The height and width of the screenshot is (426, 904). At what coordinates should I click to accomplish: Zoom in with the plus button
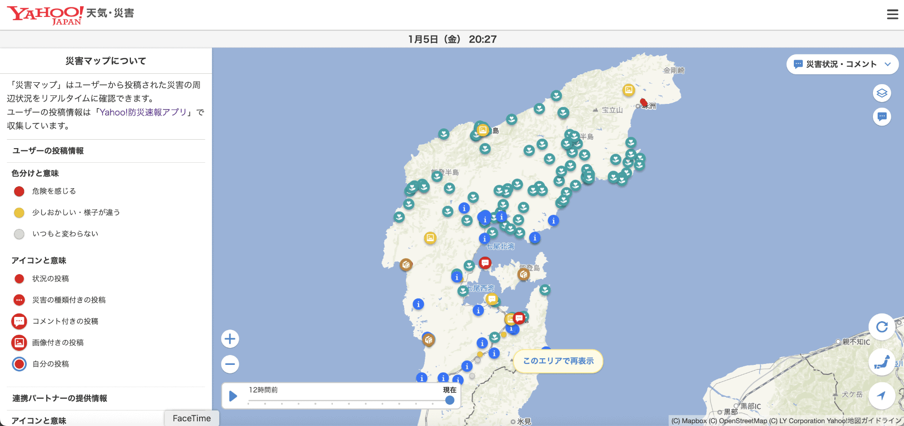click(230, 339)
